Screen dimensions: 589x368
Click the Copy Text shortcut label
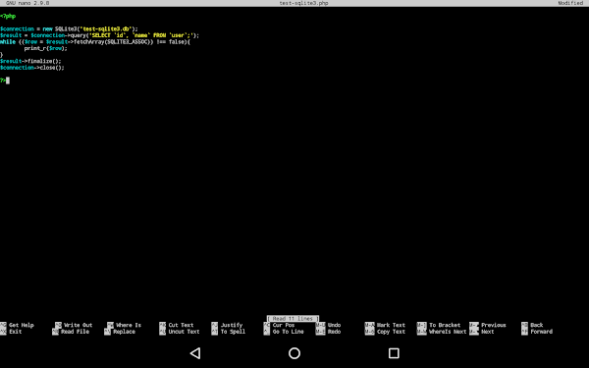click(391, 332)
